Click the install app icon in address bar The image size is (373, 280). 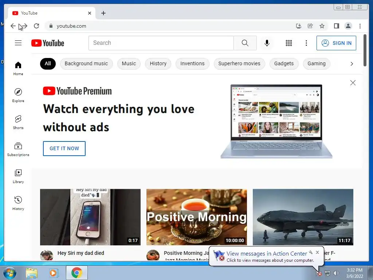pos(299,26)
